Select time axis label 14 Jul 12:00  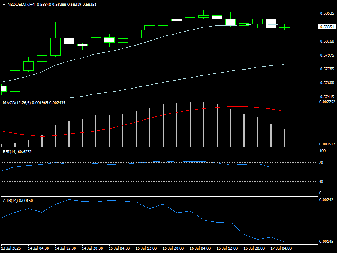tap(65, 248)
